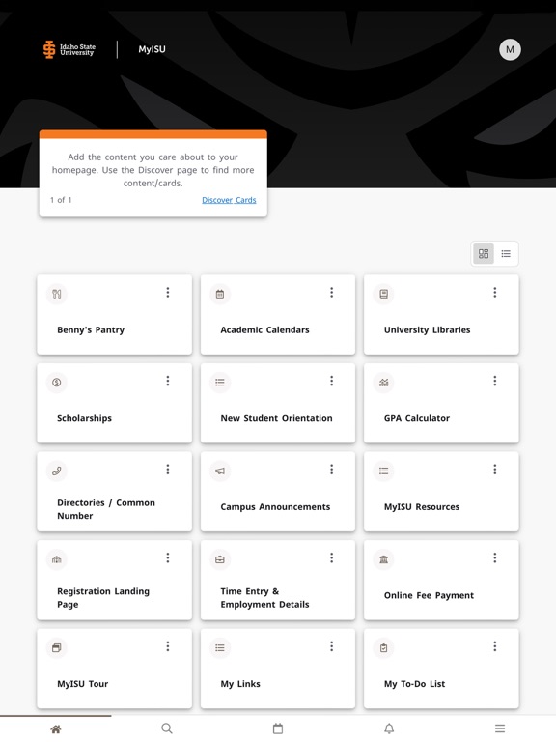Follow the Discover Cards link
The image size is (556, 742).
click(x=229, y=200)
